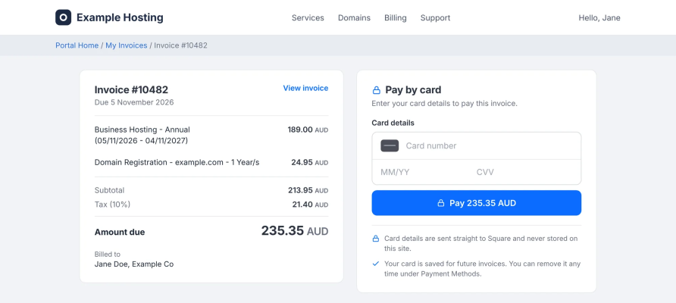This screenshot has height=303, width=676.
Task: Click the Example Hosting logo icon
Action: click(63, 17)
